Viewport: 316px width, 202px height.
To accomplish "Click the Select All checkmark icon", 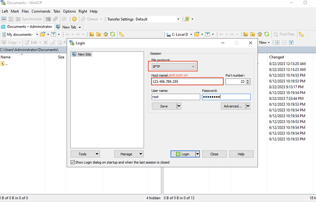I will pos(291,43).
